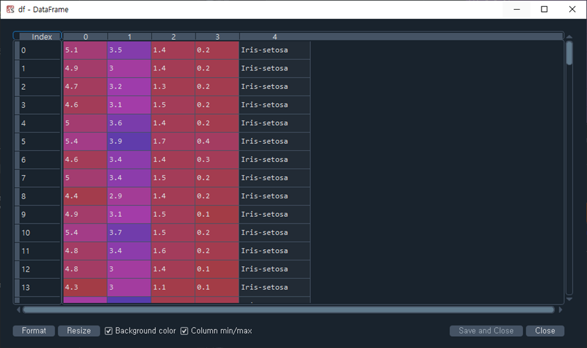Minimize the DataFrame window
The image size is (587, 348).
point(516,9)
